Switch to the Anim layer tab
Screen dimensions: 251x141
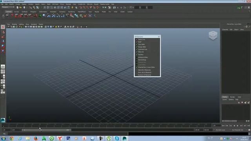tap(239, 97)
